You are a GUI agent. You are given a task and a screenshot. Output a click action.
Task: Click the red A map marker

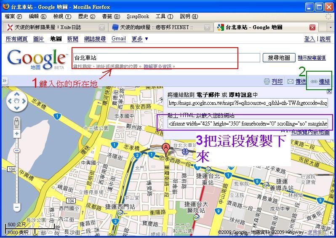(x=165, y=150)
